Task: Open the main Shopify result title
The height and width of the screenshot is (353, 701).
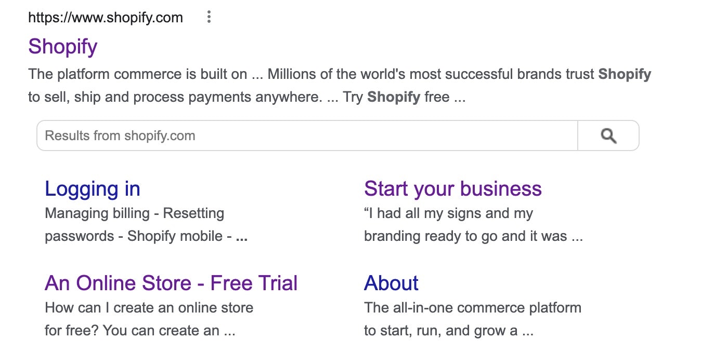Action: (62, 47)
